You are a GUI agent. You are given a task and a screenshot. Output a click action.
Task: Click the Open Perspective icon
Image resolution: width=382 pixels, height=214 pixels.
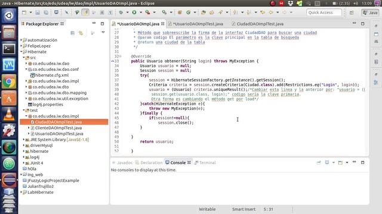352,12
